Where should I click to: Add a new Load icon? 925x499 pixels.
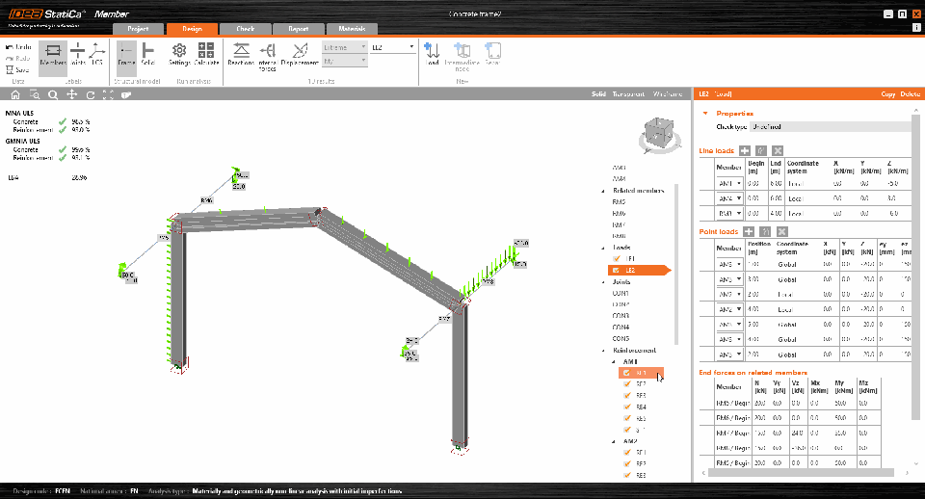click(432, 54)
